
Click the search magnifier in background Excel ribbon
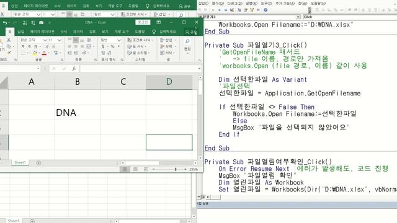point(181,15)
